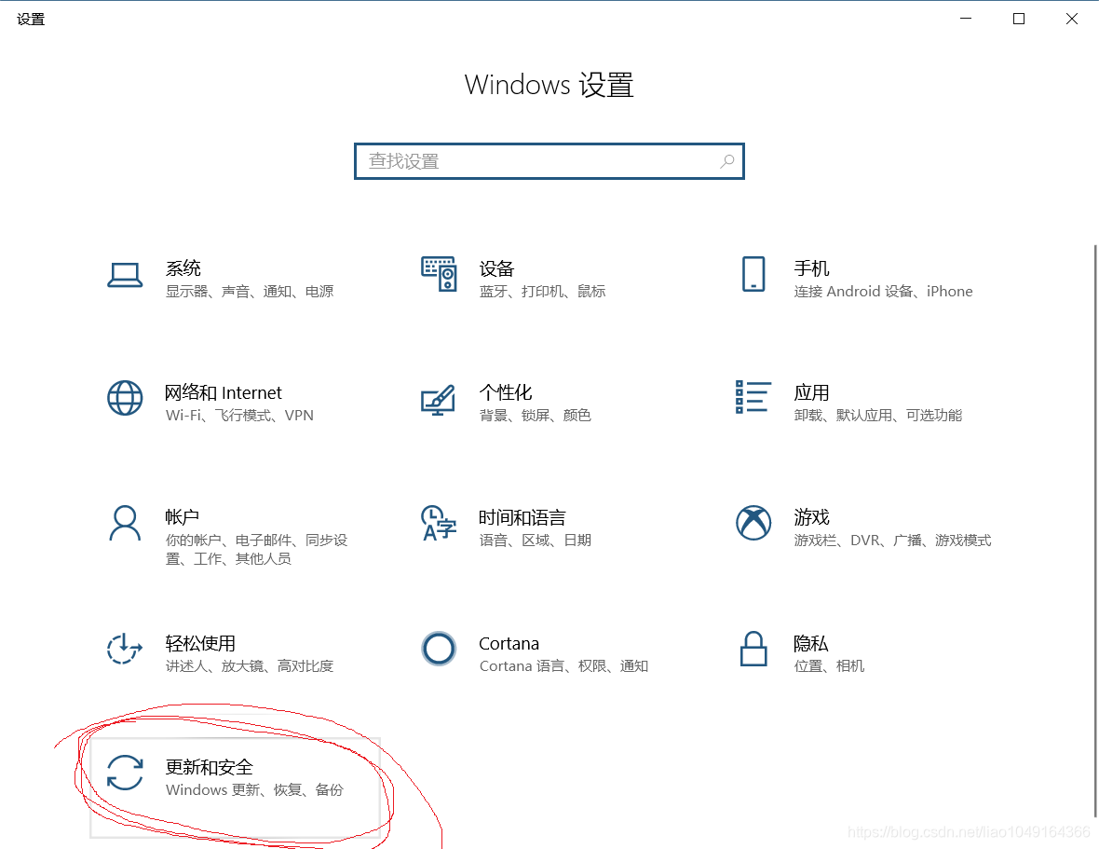Select the 轻松使用 category title
The image size is (1099, 849).
(x=199, y=643)
